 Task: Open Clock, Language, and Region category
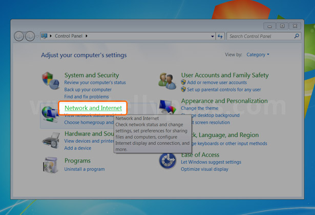coord(225,135)
